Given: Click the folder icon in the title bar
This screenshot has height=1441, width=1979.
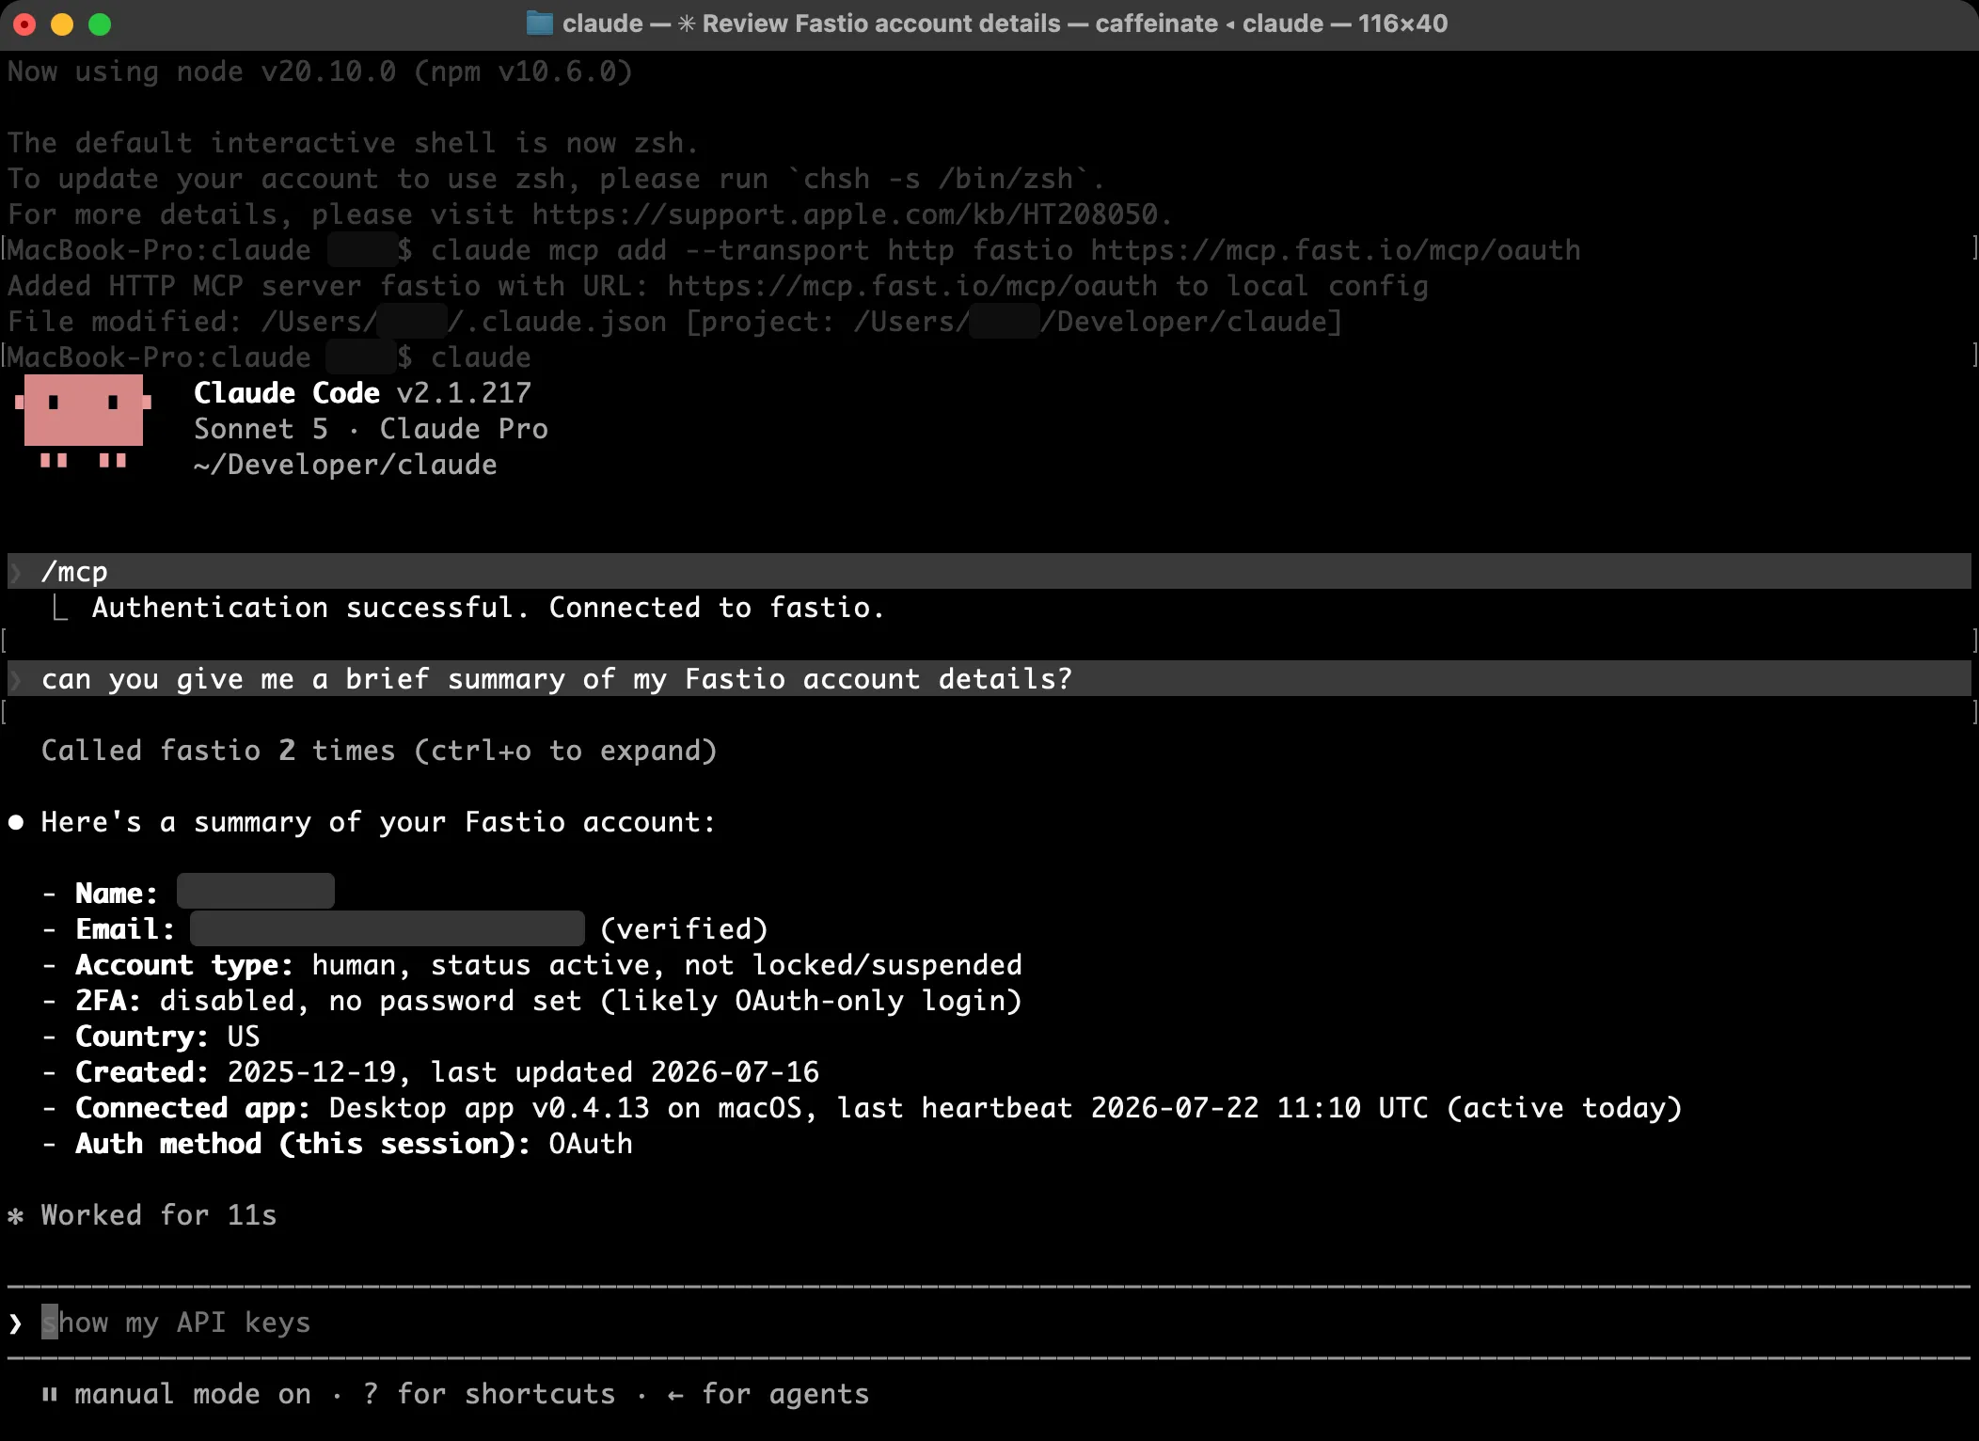Looking at the screenshot, I should click(539, 24).
